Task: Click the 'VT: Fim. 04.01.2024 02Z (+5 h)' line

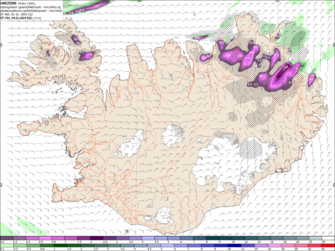Action: [x=21, y=18]
